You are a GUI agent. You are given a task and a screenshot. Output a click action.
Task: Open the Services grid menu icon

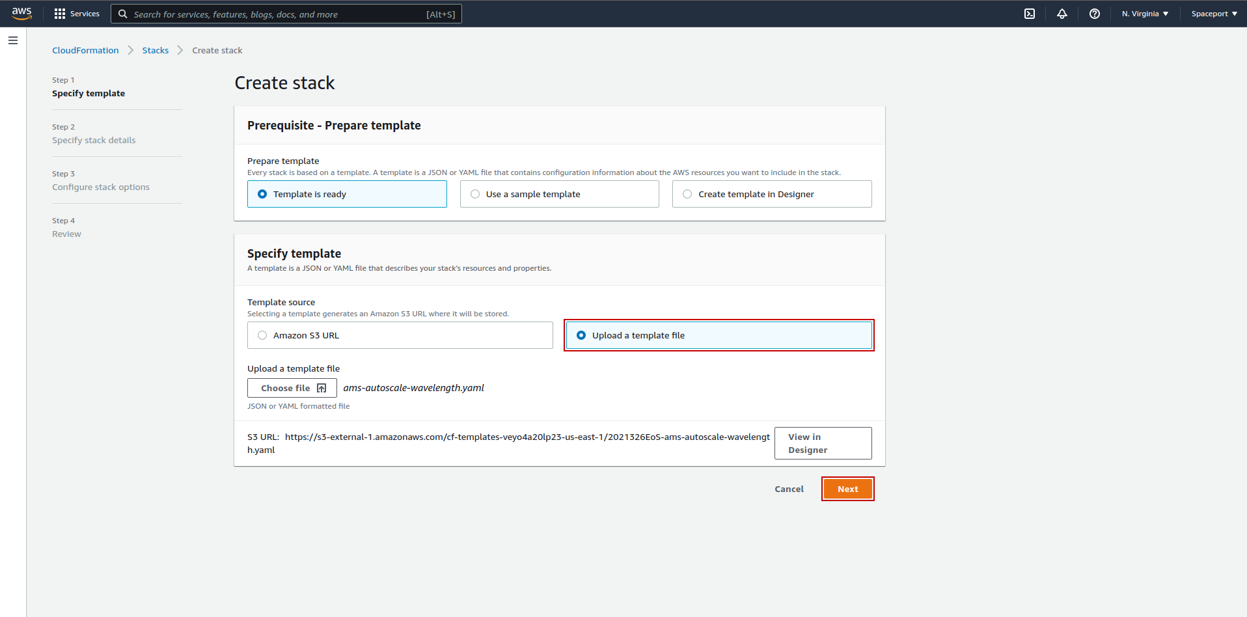click(60, 14)
